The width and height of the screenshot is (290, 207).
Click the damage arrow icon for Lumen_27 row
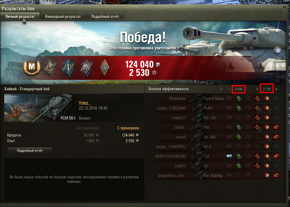[267, 108]
